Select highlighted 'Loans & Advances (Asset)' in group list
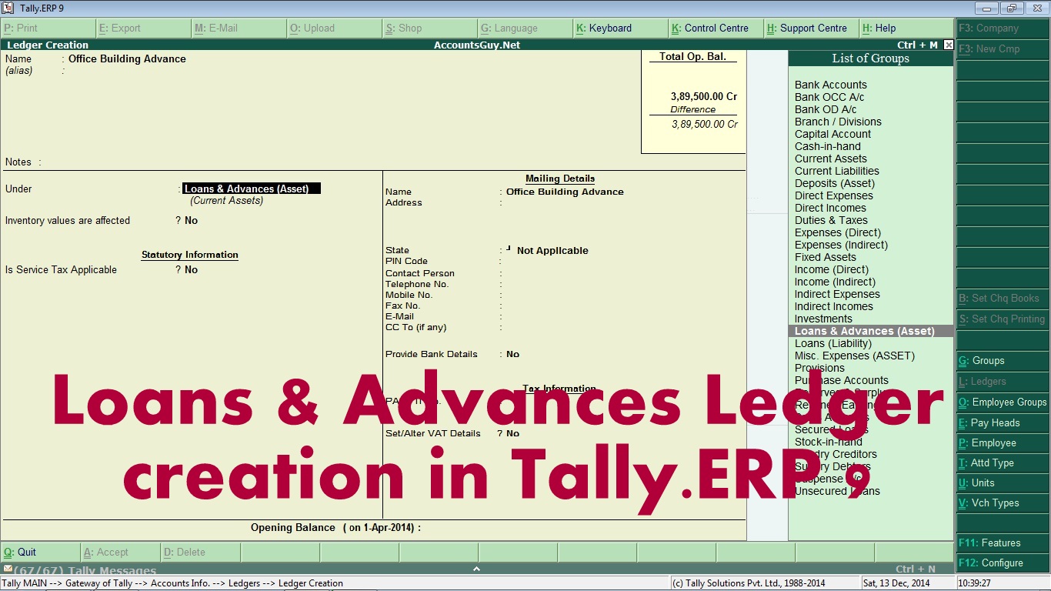Screen dimensions: 1051x591 click(x=871, y=332)
